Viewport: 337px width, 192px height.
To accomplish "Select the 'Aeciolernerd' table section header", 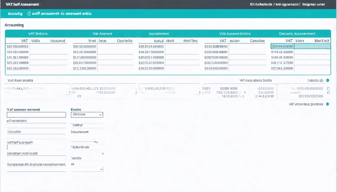I will click(159, 34).
